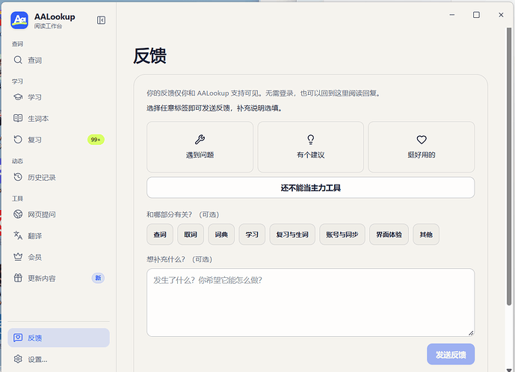Viewport: 515px width, 372px height.
Task: Click the circular arrow icon for 复习
Action: click(x=18, y=140)
